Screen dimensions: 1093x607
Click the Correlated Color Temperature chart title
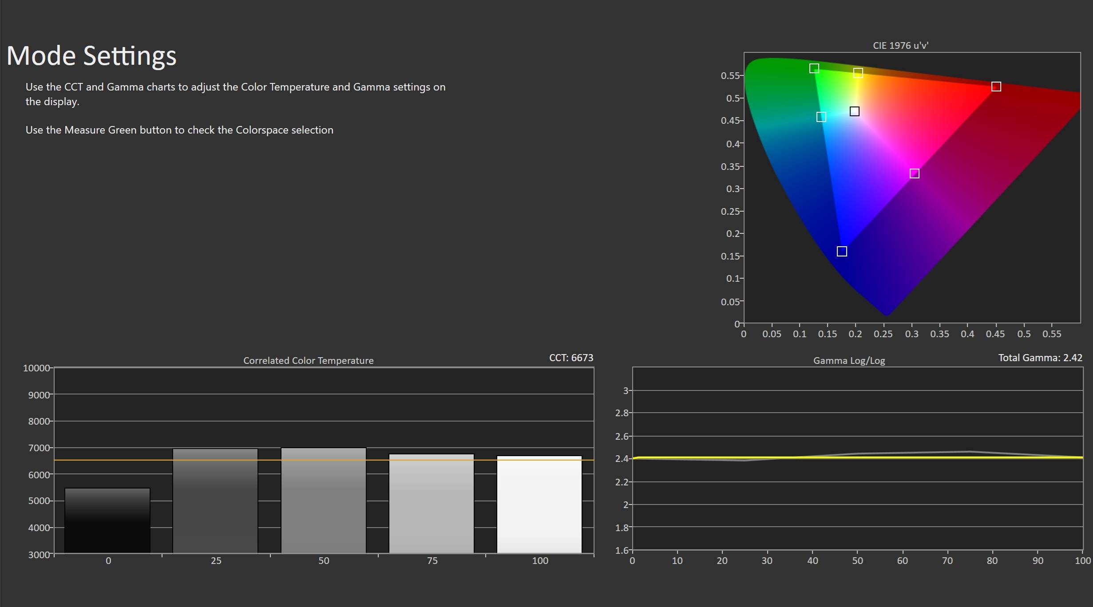pos(308,361)
